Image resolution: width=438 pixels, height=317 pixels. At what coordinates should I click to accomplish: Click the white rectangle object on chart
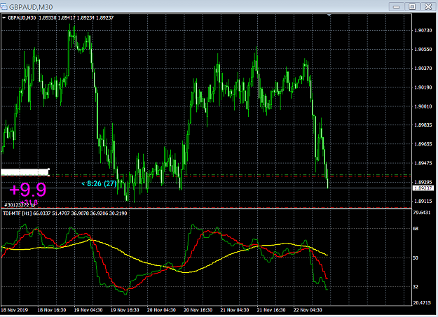pyautogui.click(x=25, y=172)
